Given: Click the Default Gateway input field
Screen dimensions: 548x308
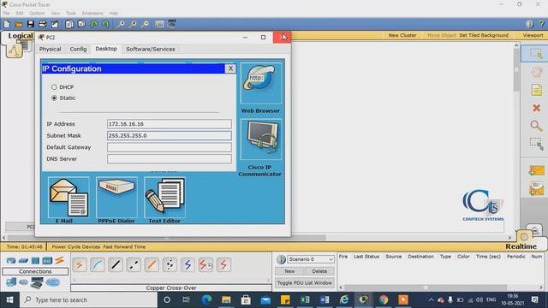Looking at the screenshot, I should point(170,147).
